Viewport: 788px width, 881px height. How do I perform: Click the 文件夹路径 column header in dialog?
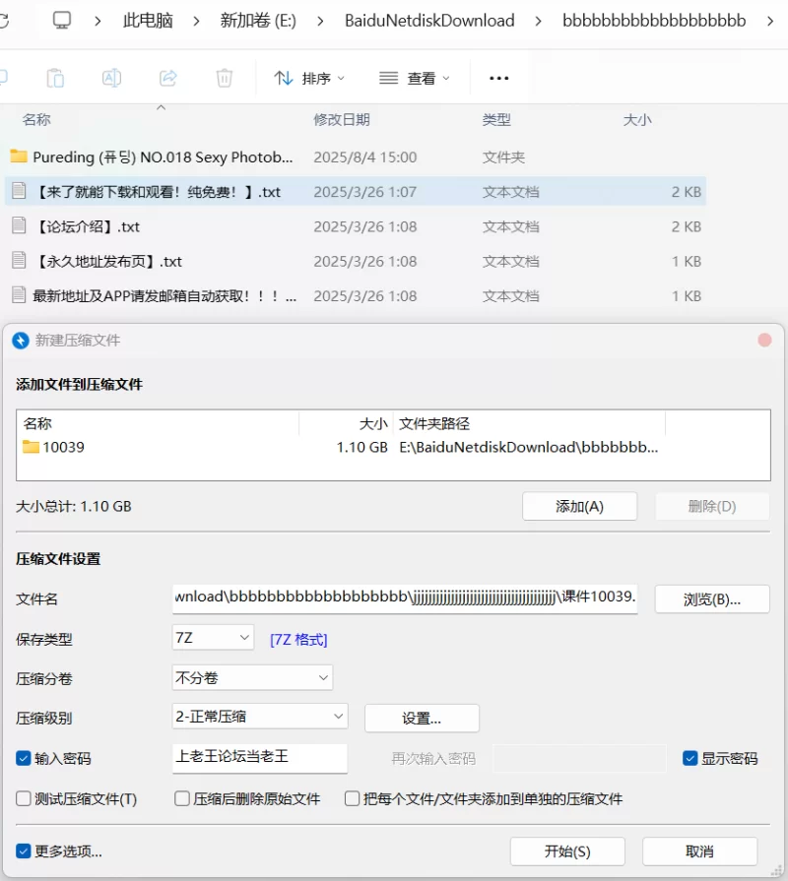pos(434,423)
